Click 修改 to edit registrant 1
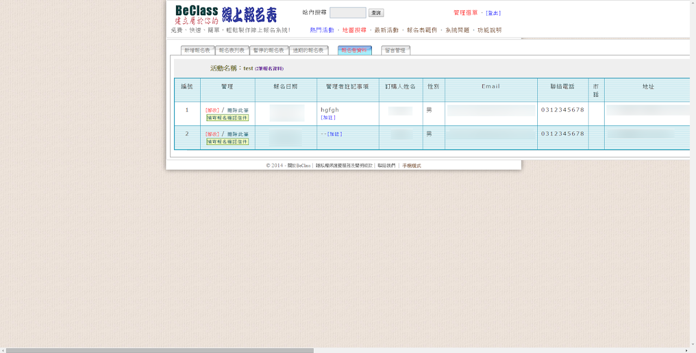Viewport: 696px width, 353px height. coord(213,110)
